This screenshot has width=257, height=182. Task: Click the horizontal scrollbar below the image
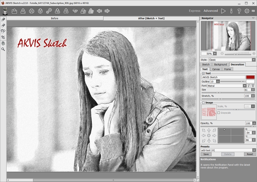(113, 180)
